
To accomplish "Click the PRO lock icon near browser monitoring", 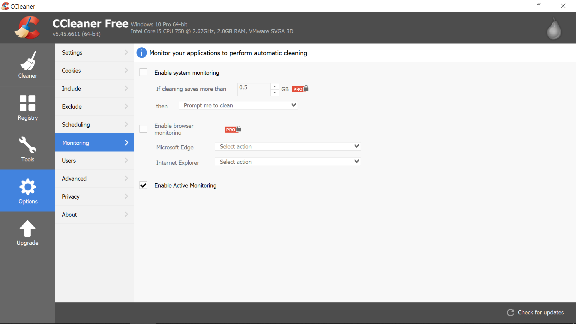I will tap(233, 129).
